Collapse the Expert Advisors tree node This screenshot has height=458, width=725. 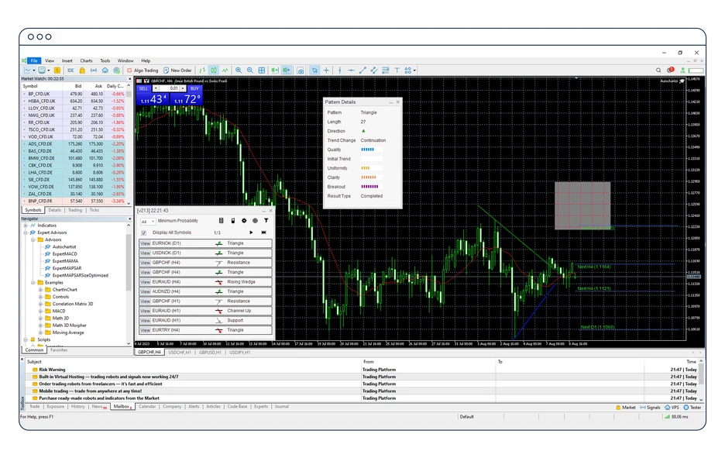tap(26, 232)
